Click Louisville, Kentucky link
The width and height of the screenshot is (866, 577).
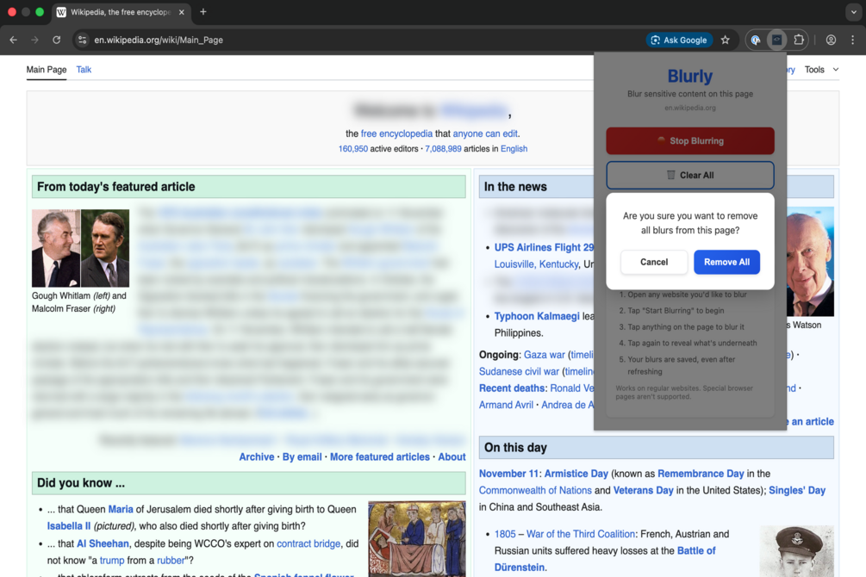pos(536,264)
